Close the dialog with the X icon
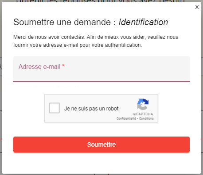203x175 pixels. 197,7
